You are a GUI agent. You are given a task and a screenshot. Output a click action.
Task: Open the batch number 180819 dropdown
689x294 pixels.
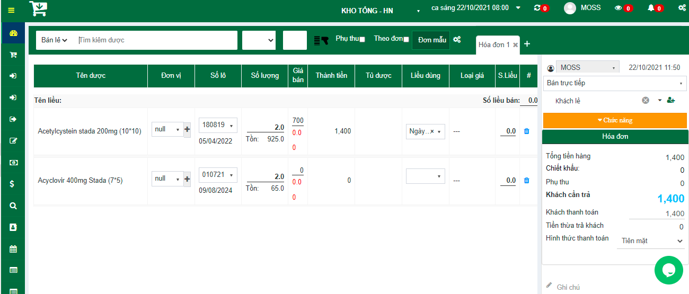[x=218, y=125]
